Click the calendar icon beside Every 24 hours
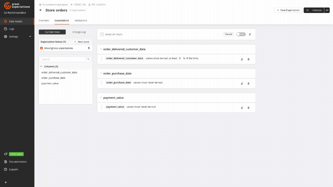The image size is (333, 187). 102,34
